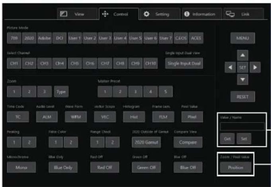Screen dimensions: 271x187
Task: Select User 2 picture mode
Action: pos(90,38)
